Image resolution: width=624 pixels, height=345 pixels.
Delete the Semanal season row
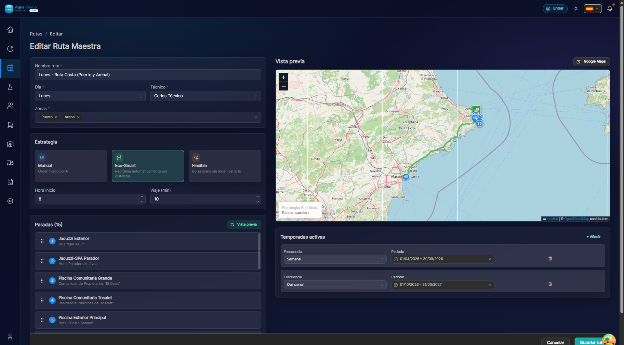[550, 259]
